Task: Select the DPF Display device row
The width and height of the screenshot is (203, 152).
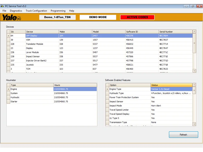Action: [x=100, y=36]
